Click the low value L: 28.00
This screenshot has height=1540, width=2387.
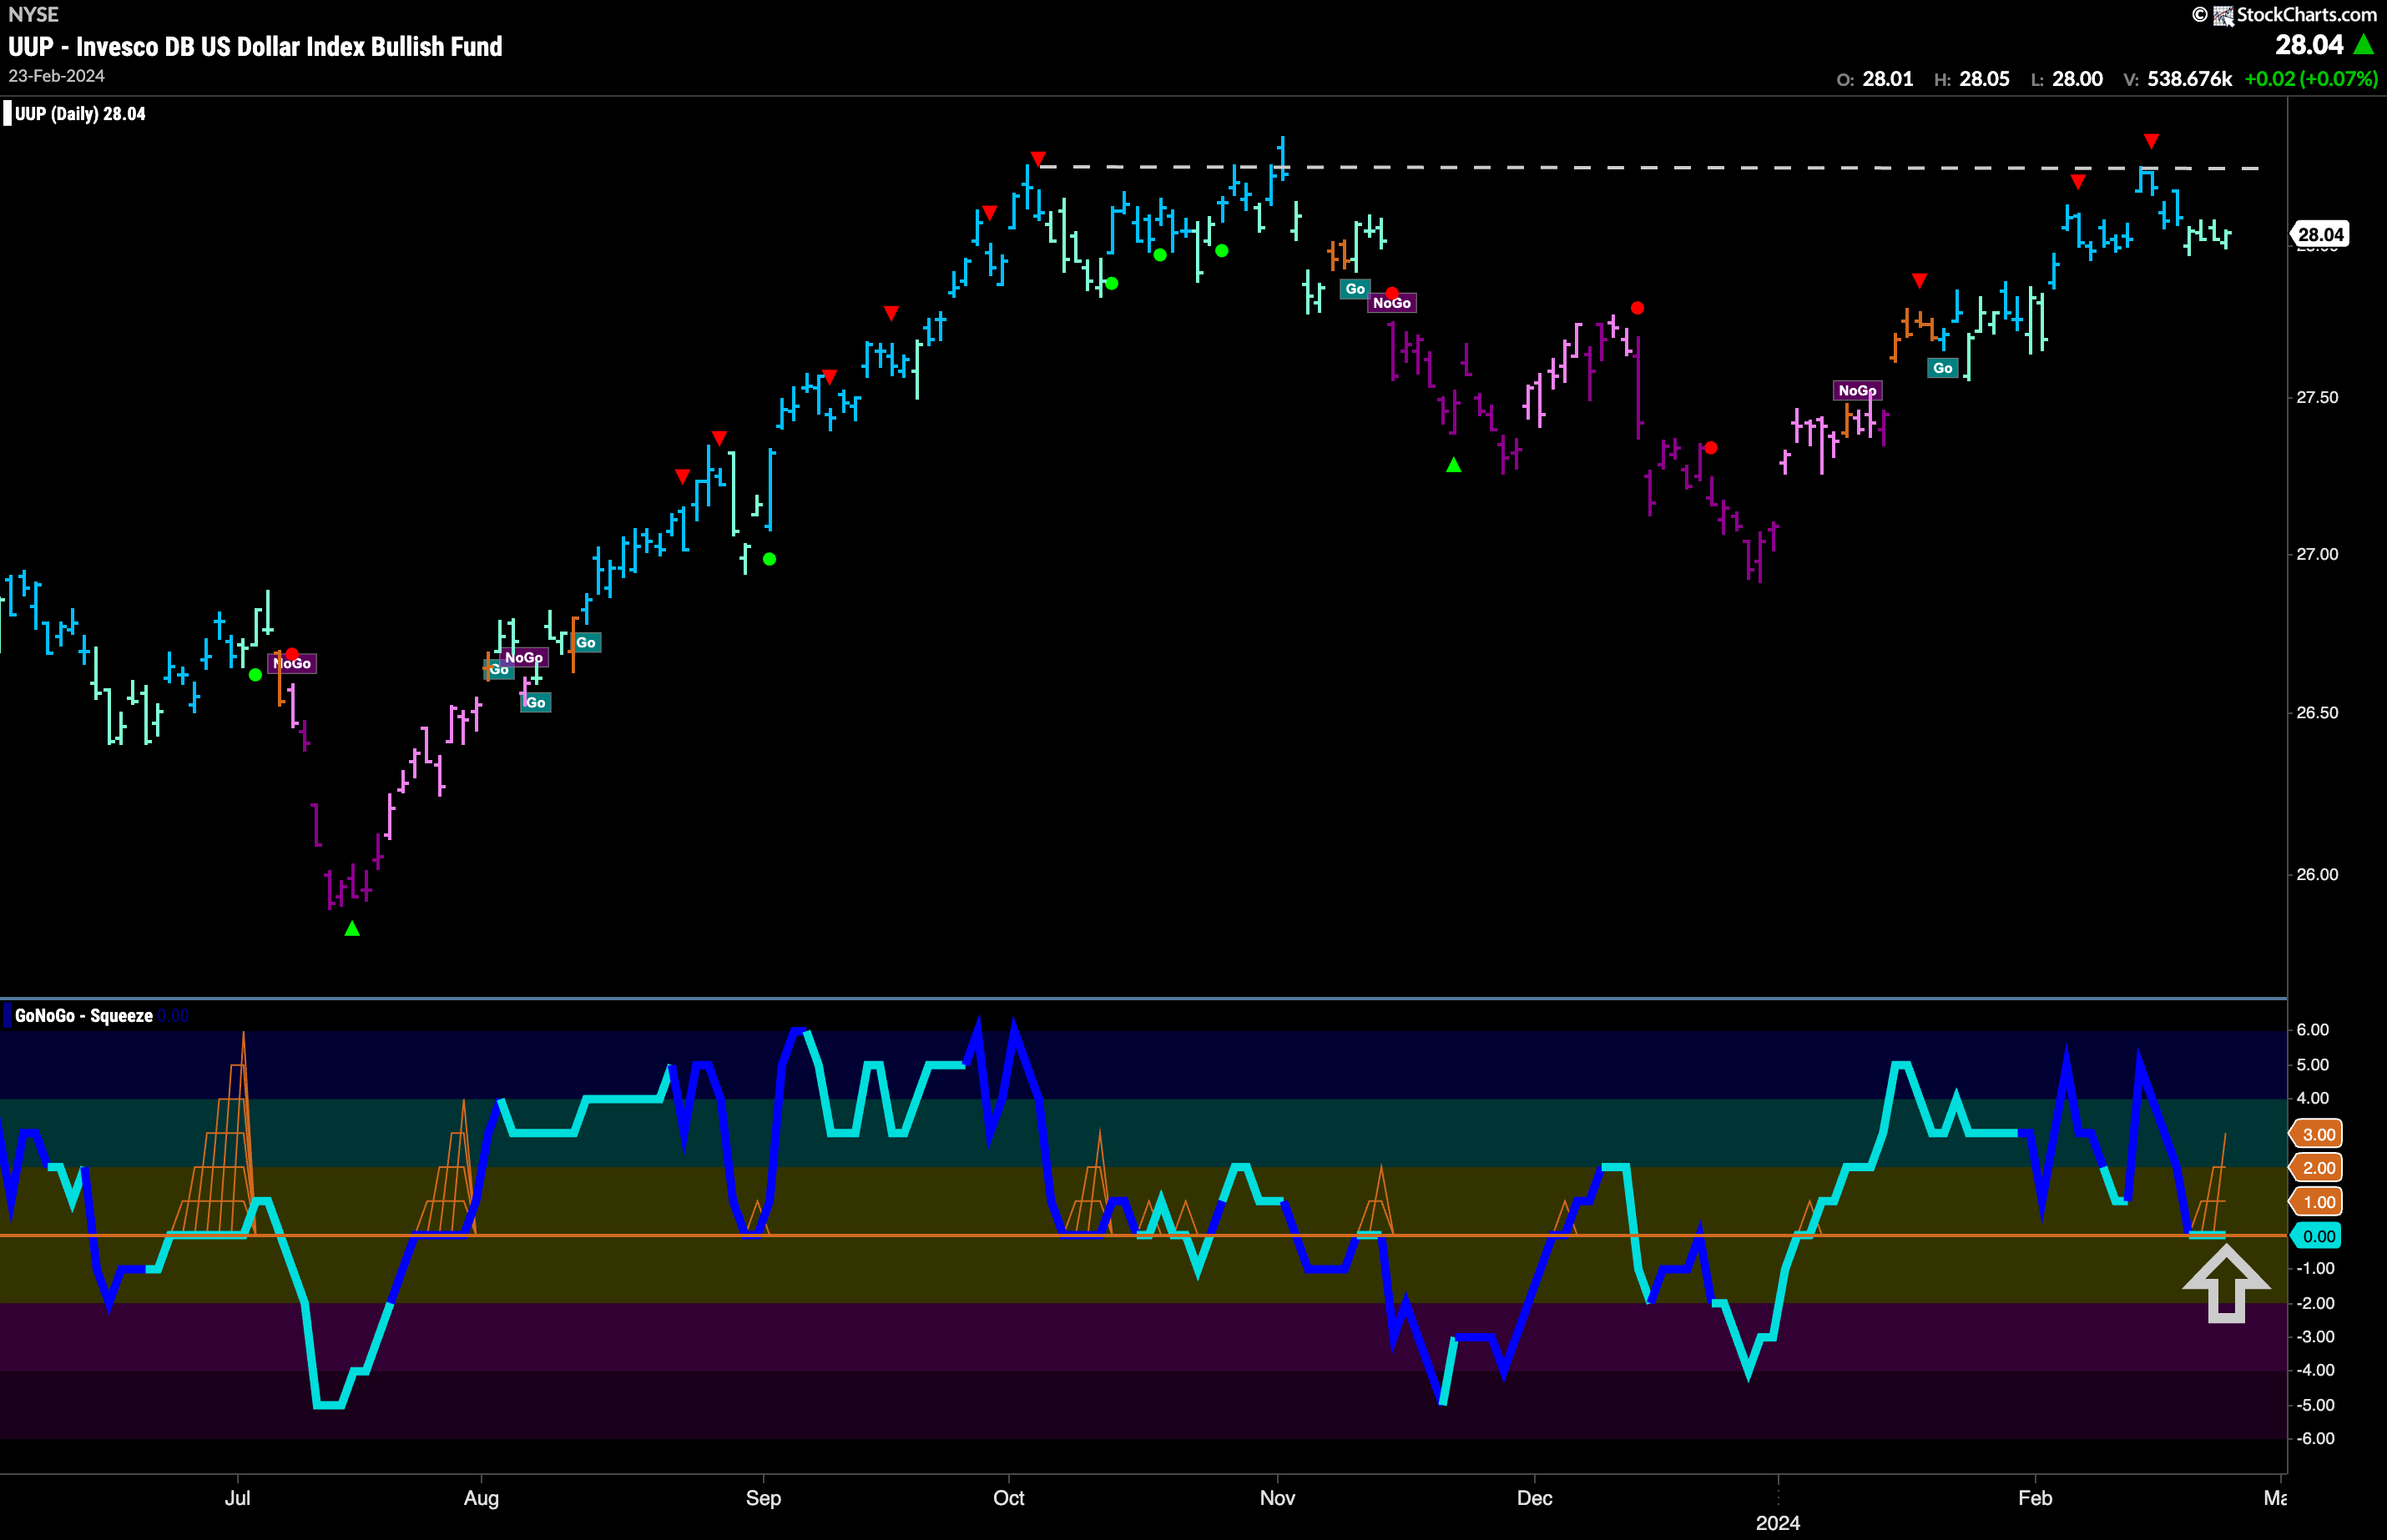point(2067,79)
